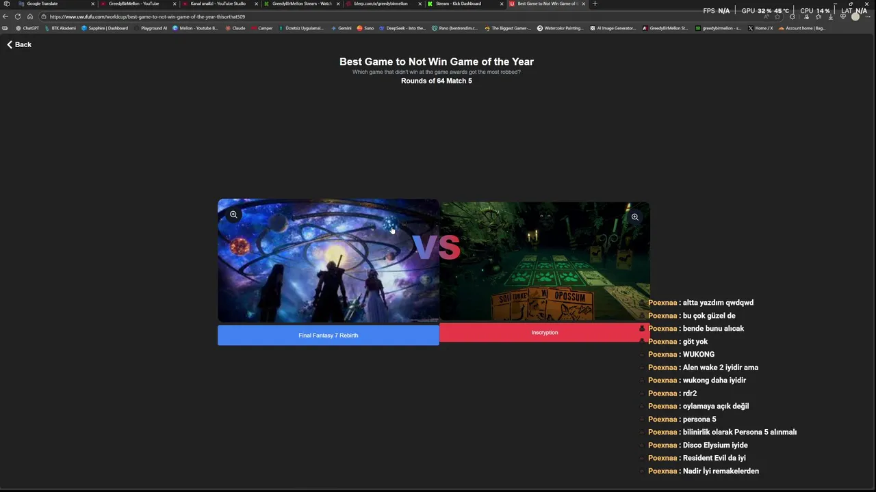
Task: Open the Home / X bookmark
Action: (760, 28)
